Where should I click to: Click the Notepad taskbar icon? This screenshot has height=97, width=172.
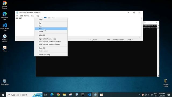tap(95, 95)
